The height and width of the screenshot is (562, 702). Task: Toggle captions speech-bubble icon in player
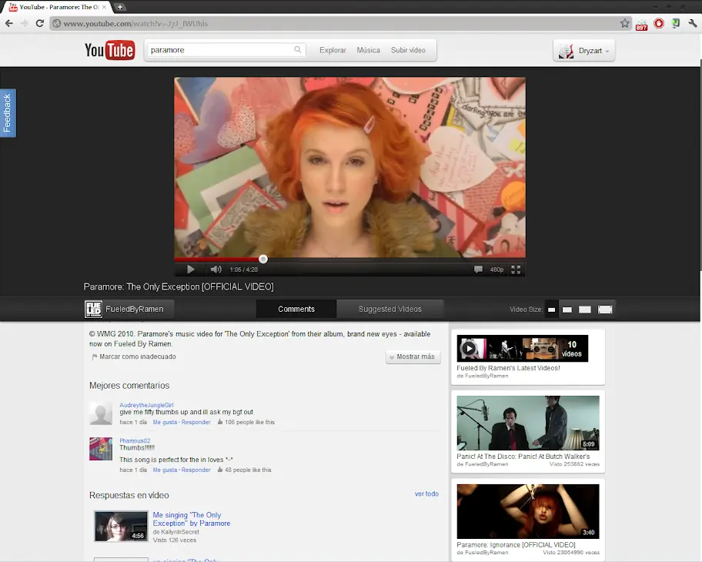click(478, 269)
